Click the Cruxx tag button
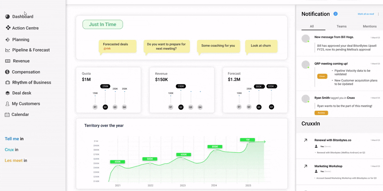The height and width of the screenshot is (191, 383). (x=322, y=76)
